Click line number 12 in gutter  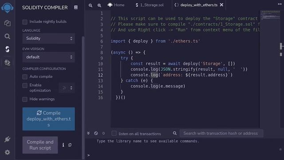tap(101, 75)
